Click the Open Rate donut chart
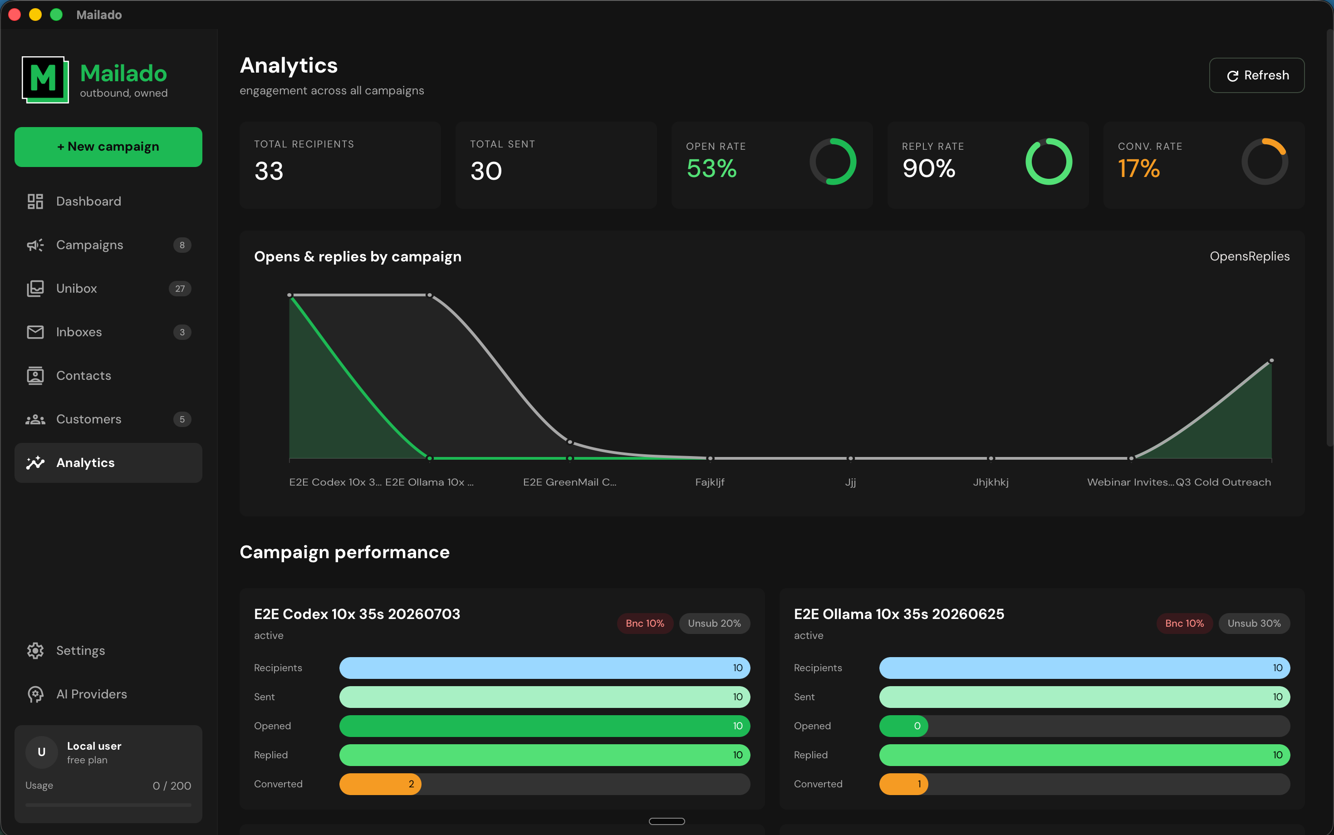Screen dimensions: 1334x835 833,162
